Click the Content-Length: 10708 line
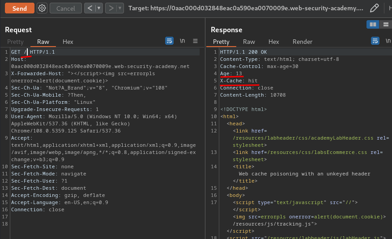This screenshot has height=239, width=392. [253, 95]
